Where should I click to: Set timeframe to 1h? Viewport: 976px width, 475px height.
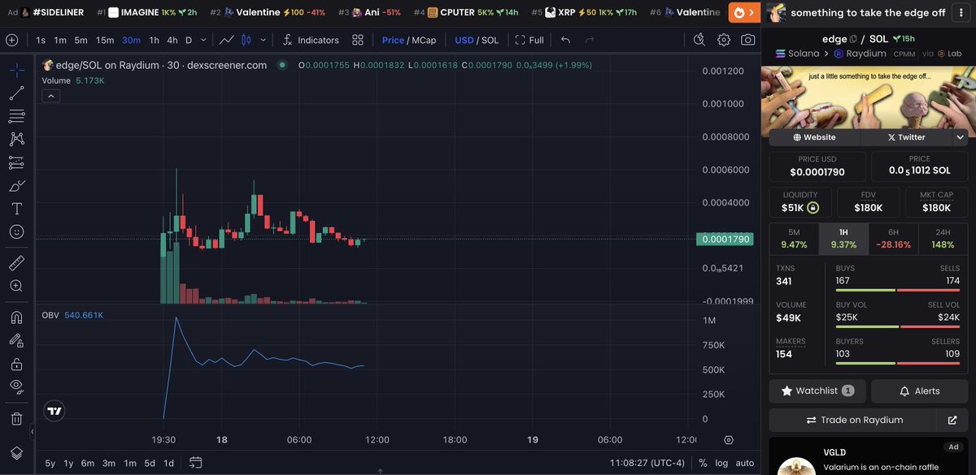pos(155,40)
